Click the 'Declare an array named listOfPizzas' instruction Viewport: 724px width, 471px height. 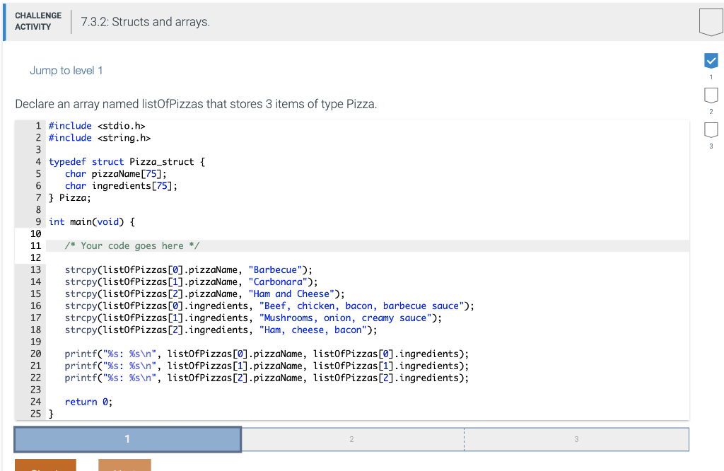coord(196,104)
